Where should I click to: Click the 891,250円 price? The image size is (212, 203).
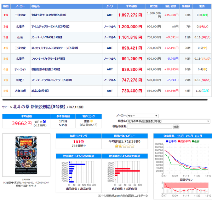tap(132, 59)
